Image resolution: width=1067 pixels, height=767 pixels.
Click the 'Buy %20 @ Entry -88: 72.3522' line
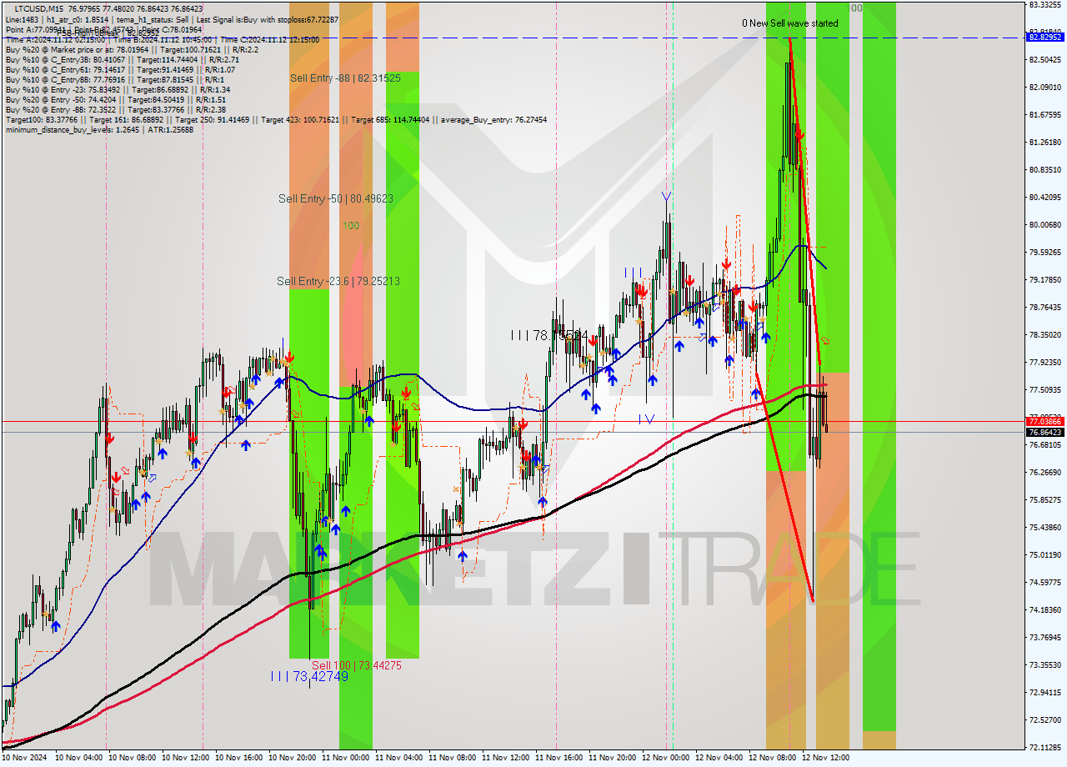[116, 109]
